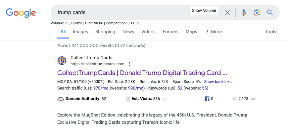Open the three-dot menu beside collecttrumpcards.com
Viewport: 289px width, 132px height.
[129, 64]
